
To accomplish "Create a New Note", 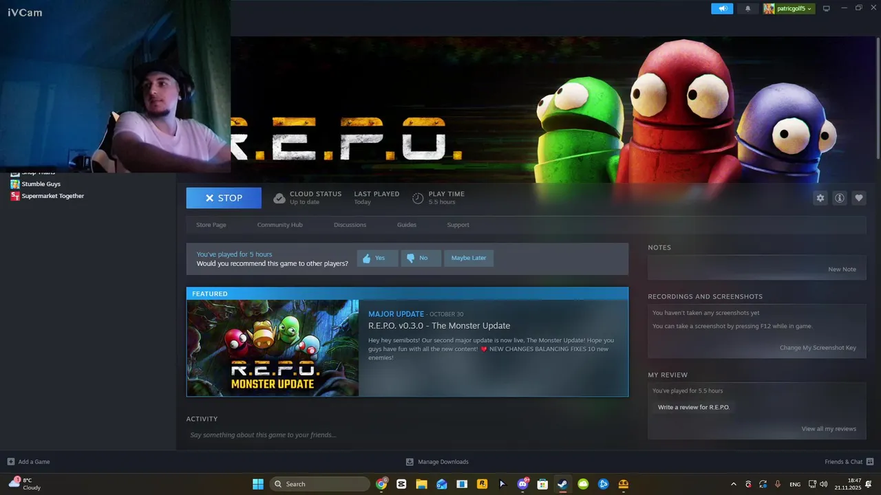I will (842, 269).
